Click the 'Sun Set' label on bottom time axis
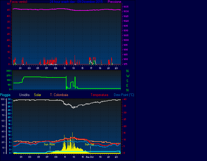 pyautogui.click(x=90, y=157)
